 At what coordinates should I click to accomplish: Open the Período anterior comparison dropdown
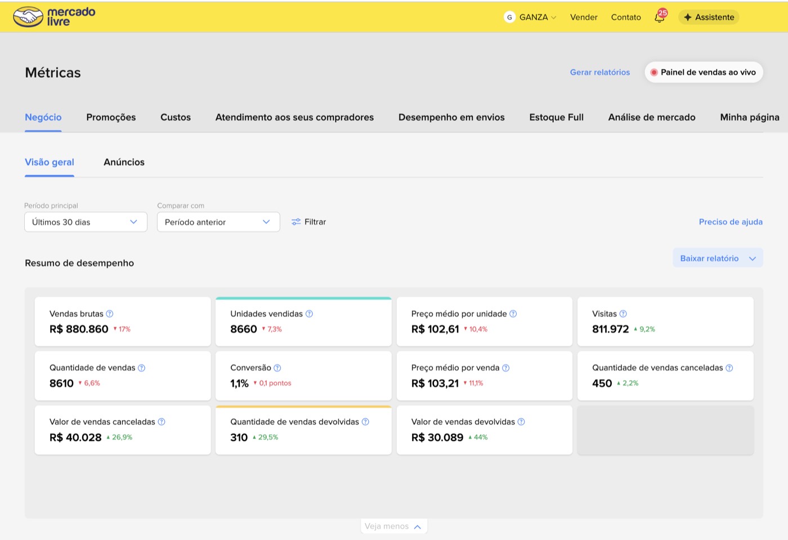[218, 222]
